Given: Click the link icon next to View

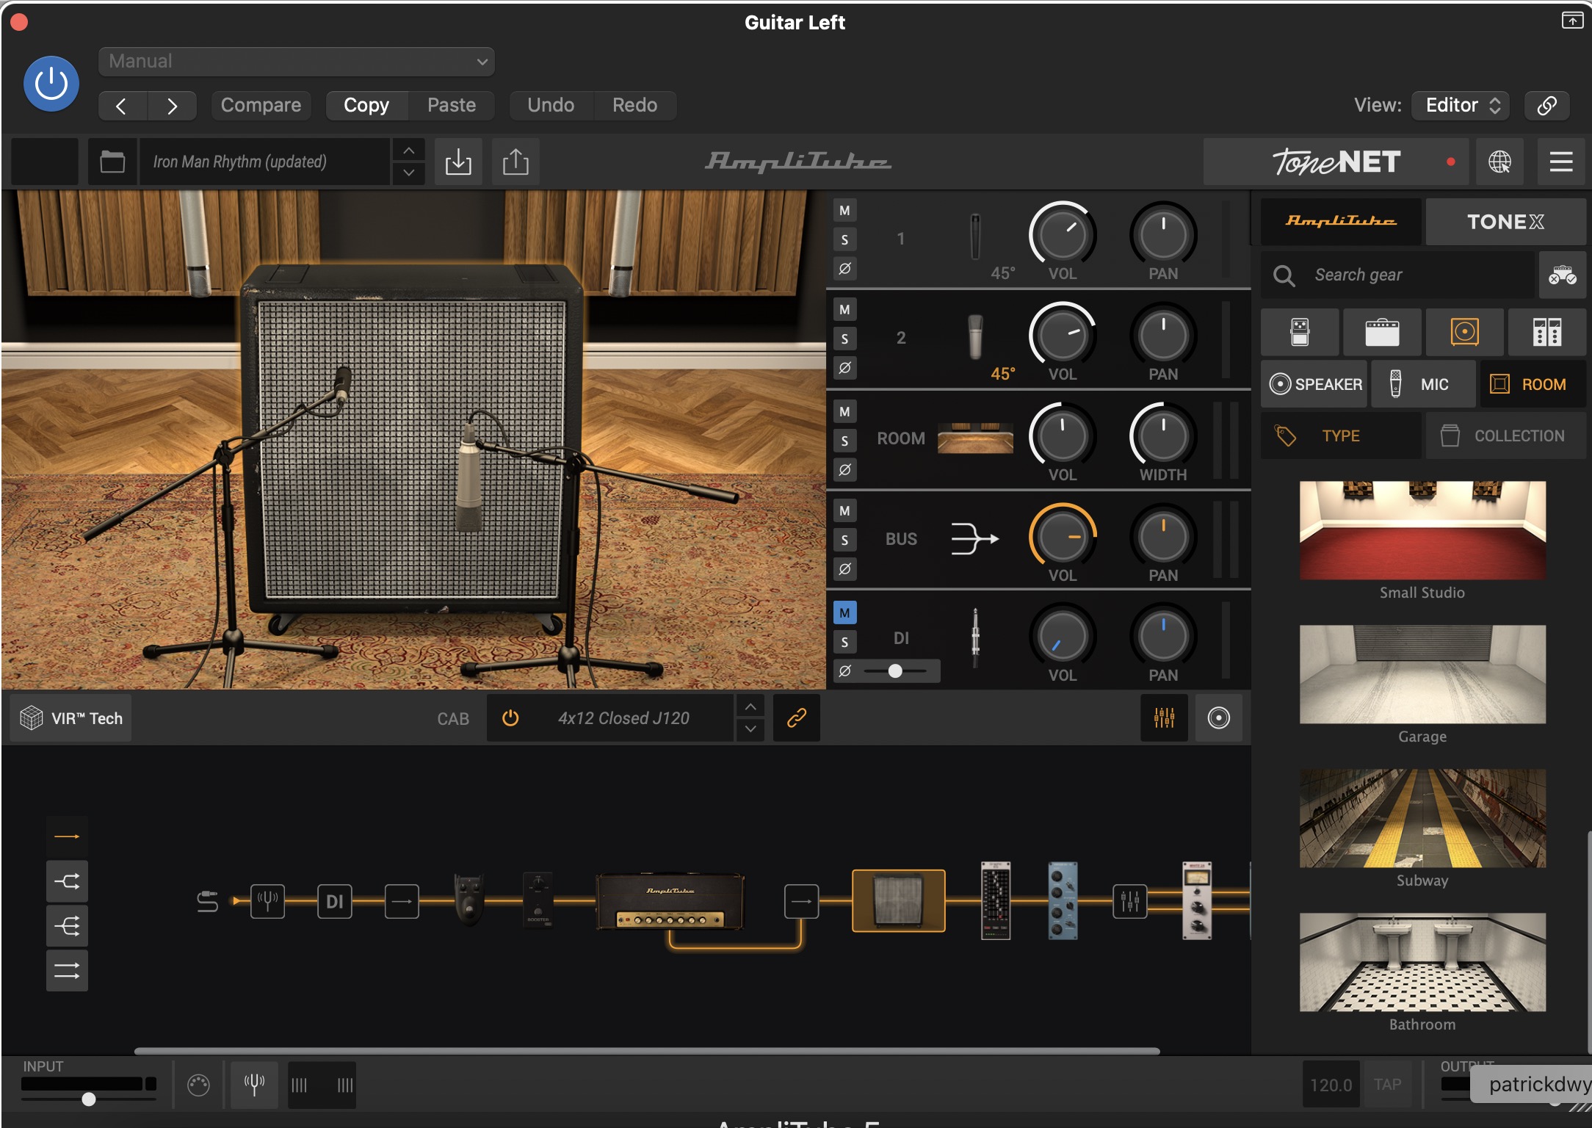Looking at the screenshot, I should tap(1546, 106).
